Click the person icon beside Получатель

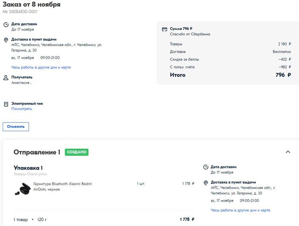(x=6, y=78)
